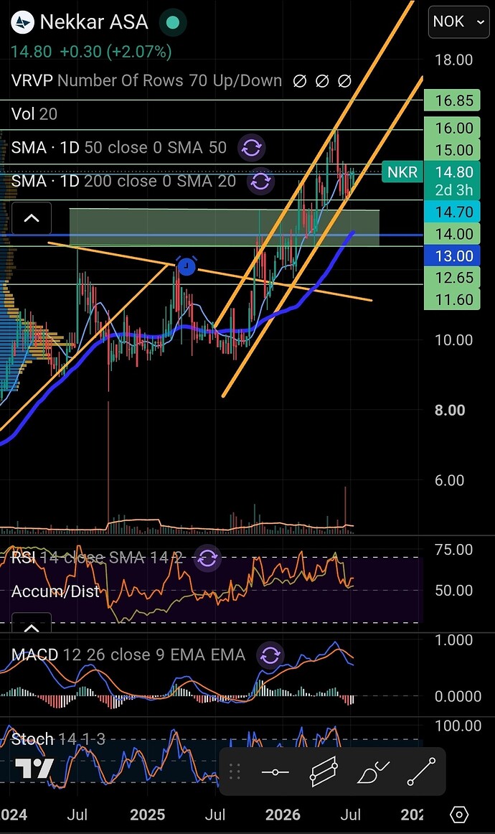Tap the SMA 50 refresh icon

pyautogui.click(x=252, y=147)
